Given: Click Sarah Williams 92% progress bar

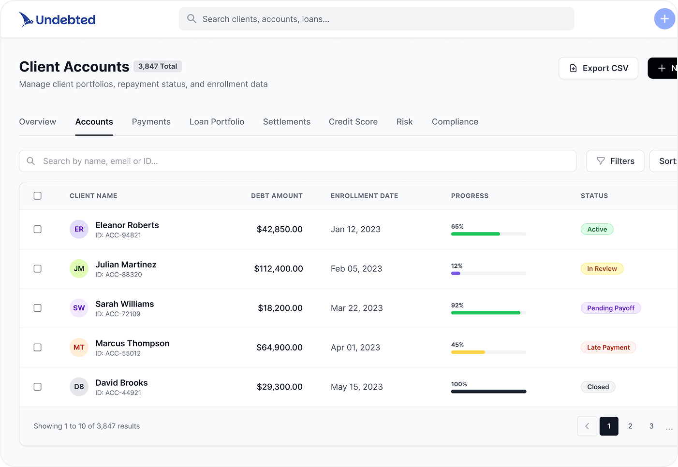Looking at the screenshot, I should point(488,313).
